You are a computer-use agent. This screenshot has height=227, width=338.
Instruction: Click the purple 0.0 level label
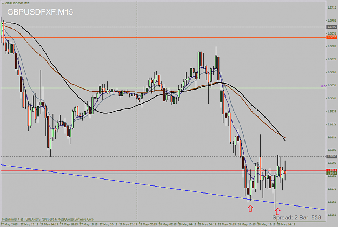(x=323, y=86)
